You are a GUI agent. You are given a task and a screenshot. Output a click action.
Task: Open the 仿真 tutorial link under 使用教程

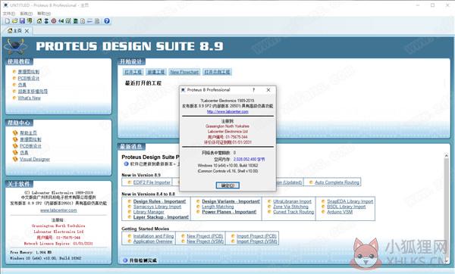tap(22, 85)
